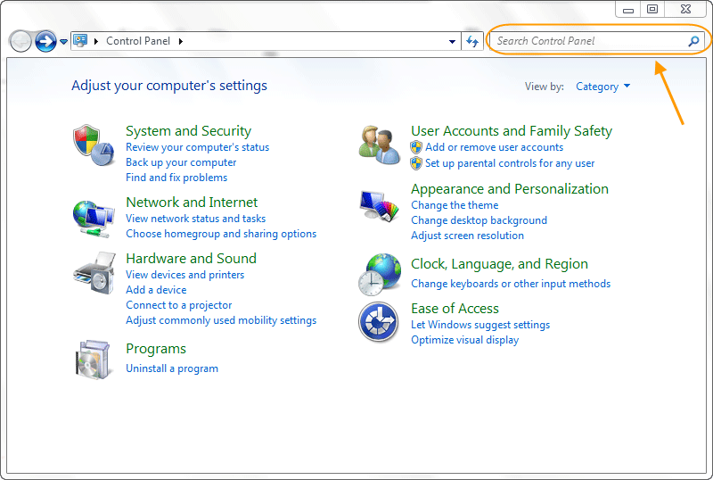
Task: Open Review your computer's status
Action: click(197, 147)
